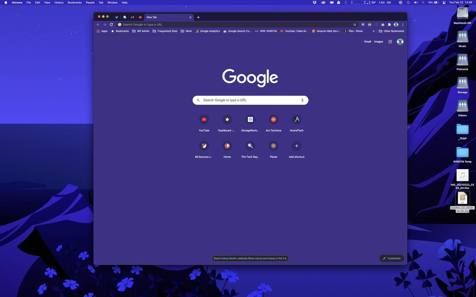The image size is (476, 297).
Task: Open the MLSsoccer.c... shortcut tile
Action: click(204, 149)
